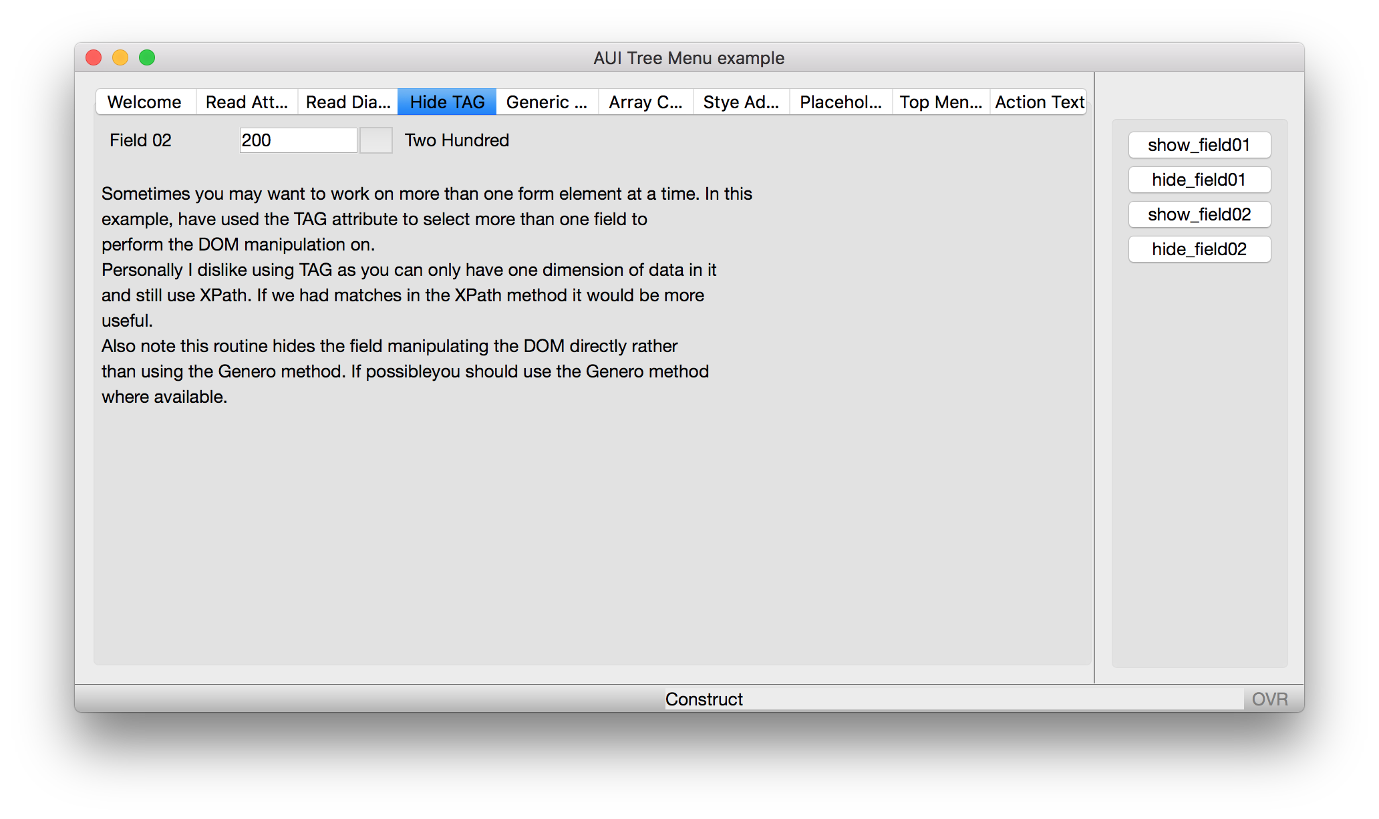Viewport: 1379px width, 819px height.
Task: Click the hide_field02 button
Action: pos(1199,249)
